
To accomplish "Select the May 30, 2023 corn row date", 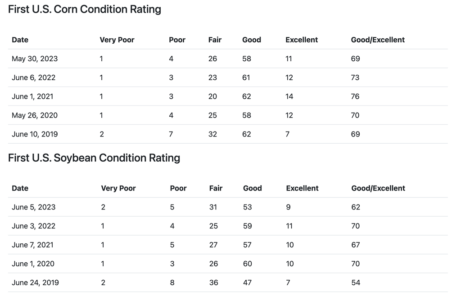I will [x=35, y=59].
